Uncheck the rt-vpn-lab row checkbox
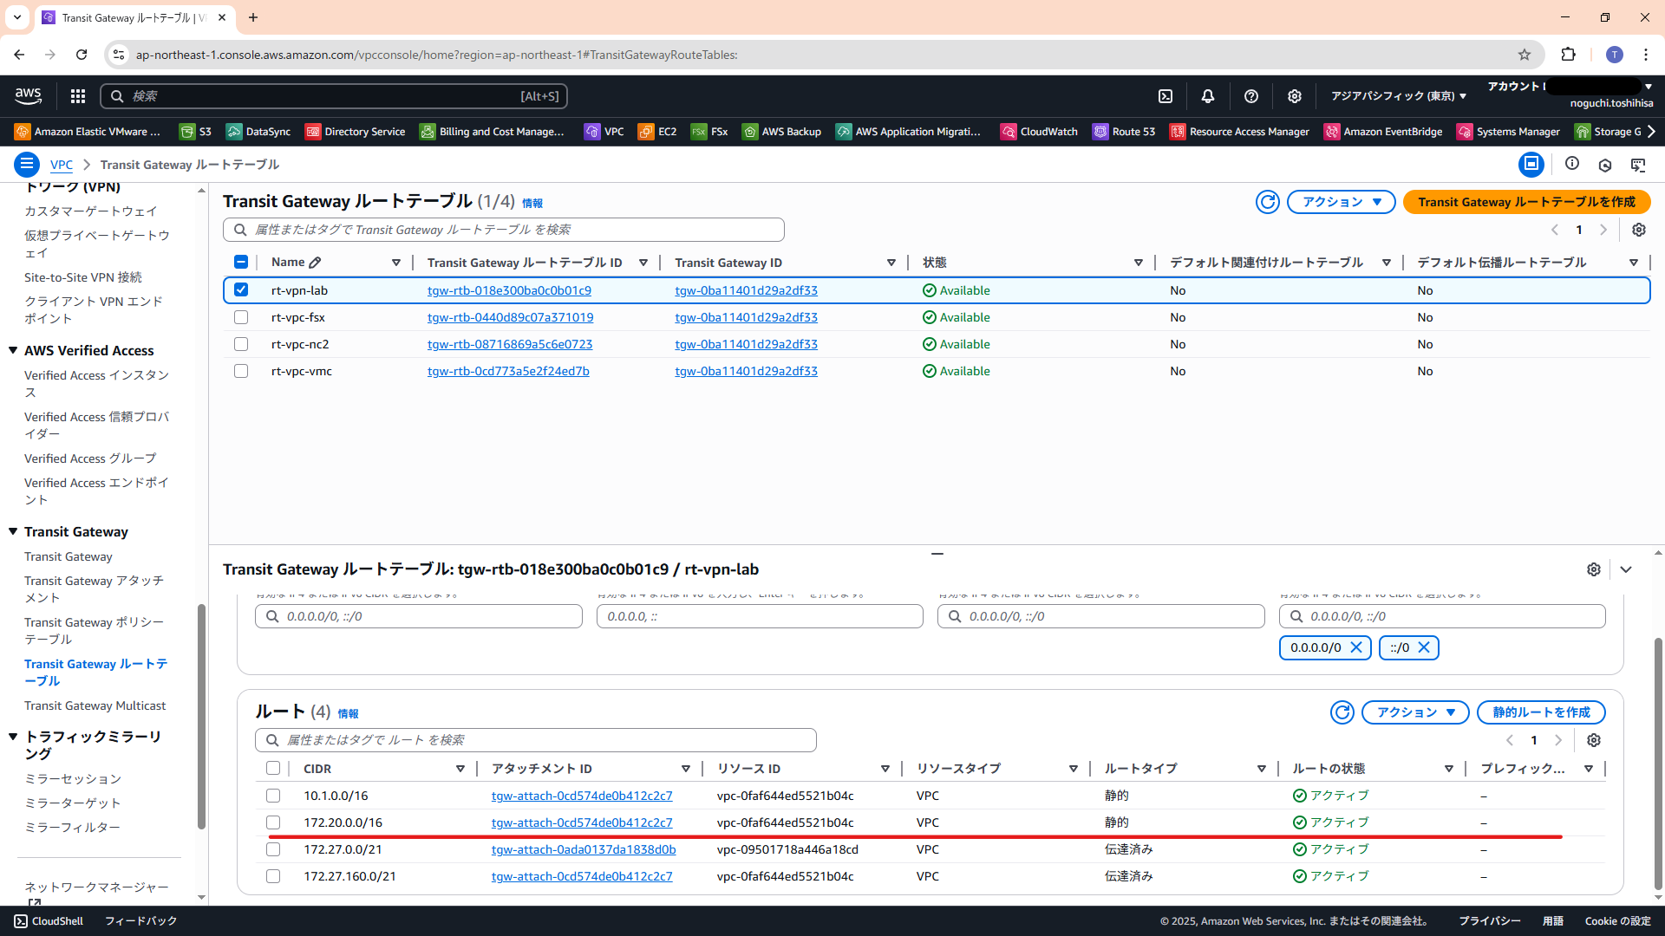 [x=241, y=290]
